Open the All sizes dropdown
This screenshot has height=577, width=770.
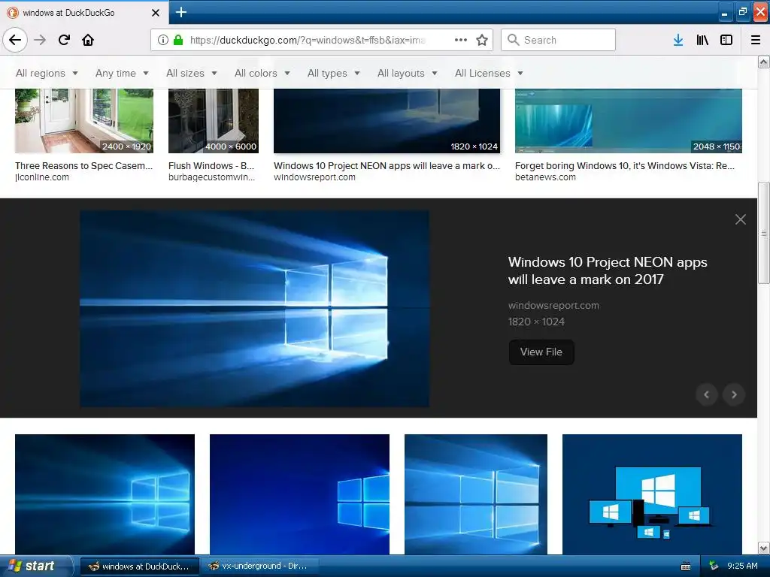tap(192, 73)
